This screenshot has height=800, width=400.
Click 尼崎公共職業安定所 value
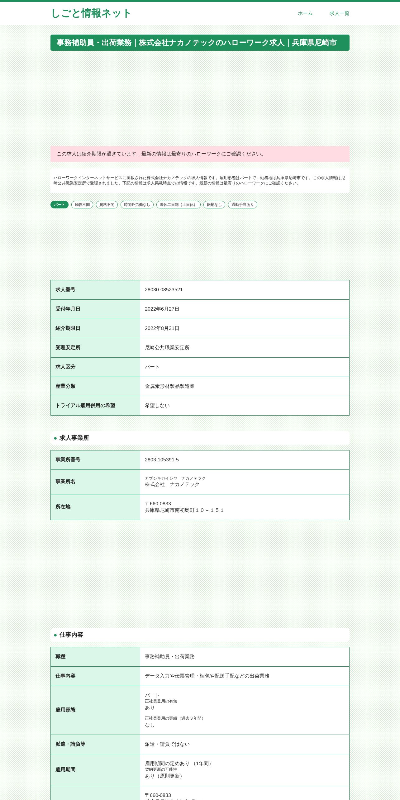pos(167,348)
